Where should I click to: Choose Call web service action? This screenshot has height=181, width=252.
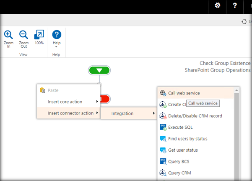(196, 93)
